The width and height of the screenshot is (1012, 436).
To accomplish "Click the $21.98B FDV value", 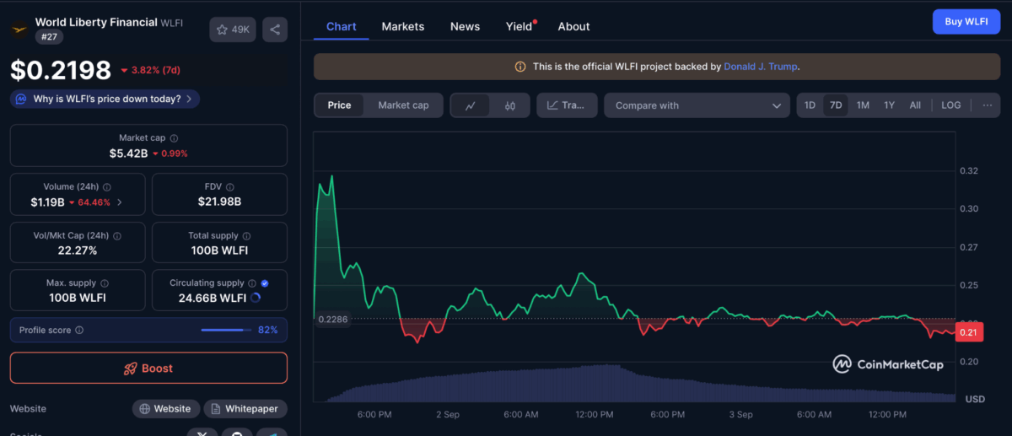I will pos(219,202).
